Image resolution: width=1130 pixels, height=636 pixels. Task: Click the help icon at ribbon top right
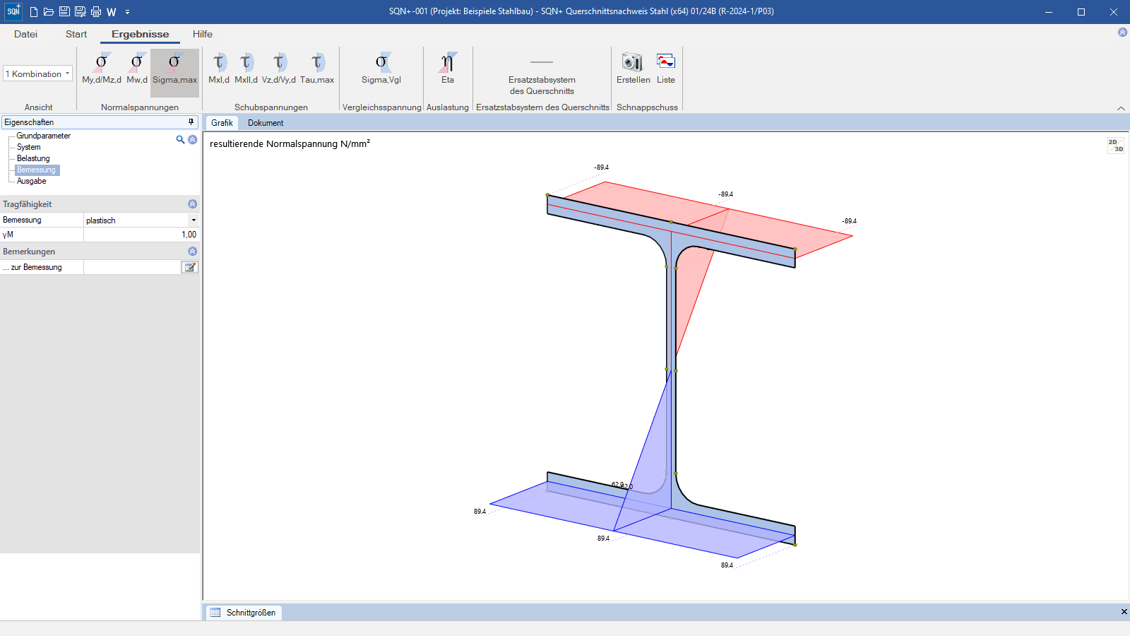(1122, 33)
